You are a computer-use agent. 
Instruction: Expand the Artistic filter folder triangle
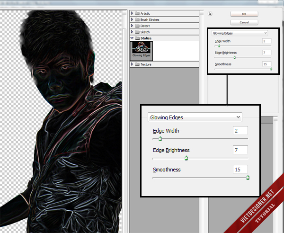132,13
